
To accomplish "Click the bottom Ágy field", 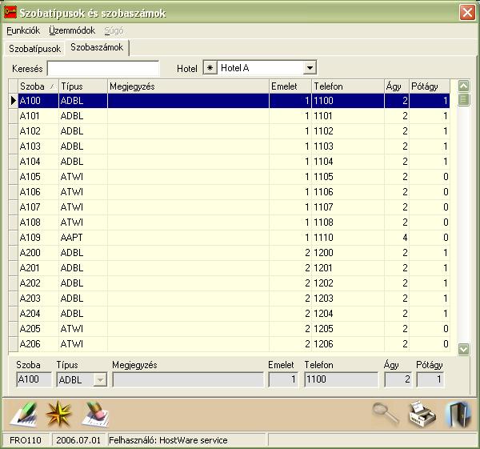I will (398, 380).
